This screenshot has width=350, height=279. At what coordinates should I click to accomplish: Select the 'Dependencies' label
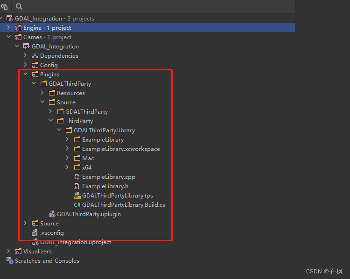tap(59, 56)
